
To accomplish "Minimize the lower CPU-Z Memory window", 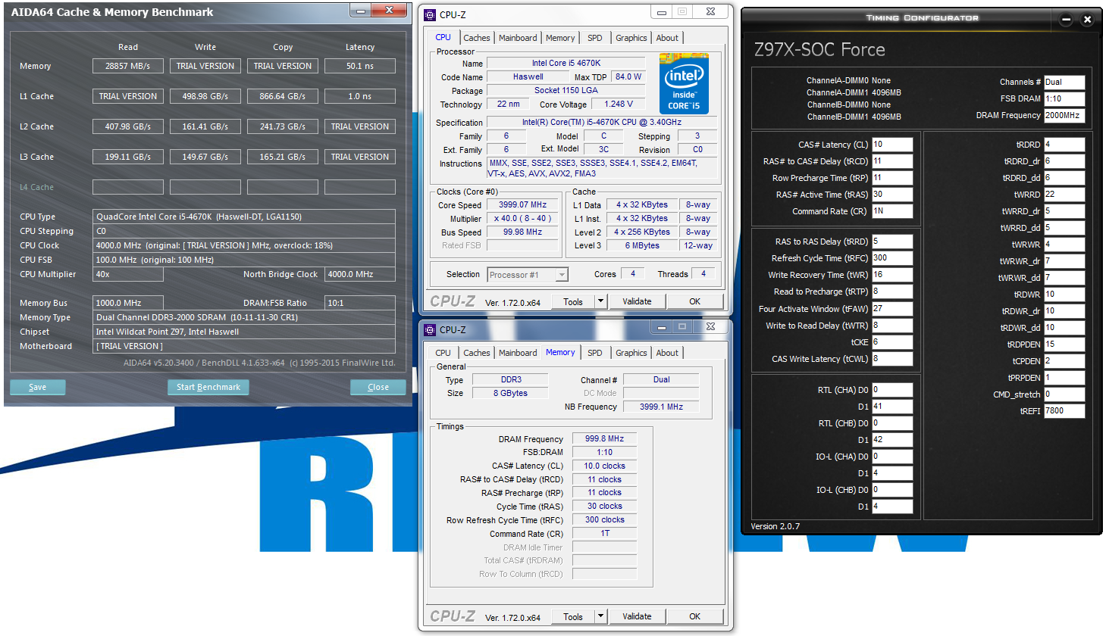I will tap(660, 326).
